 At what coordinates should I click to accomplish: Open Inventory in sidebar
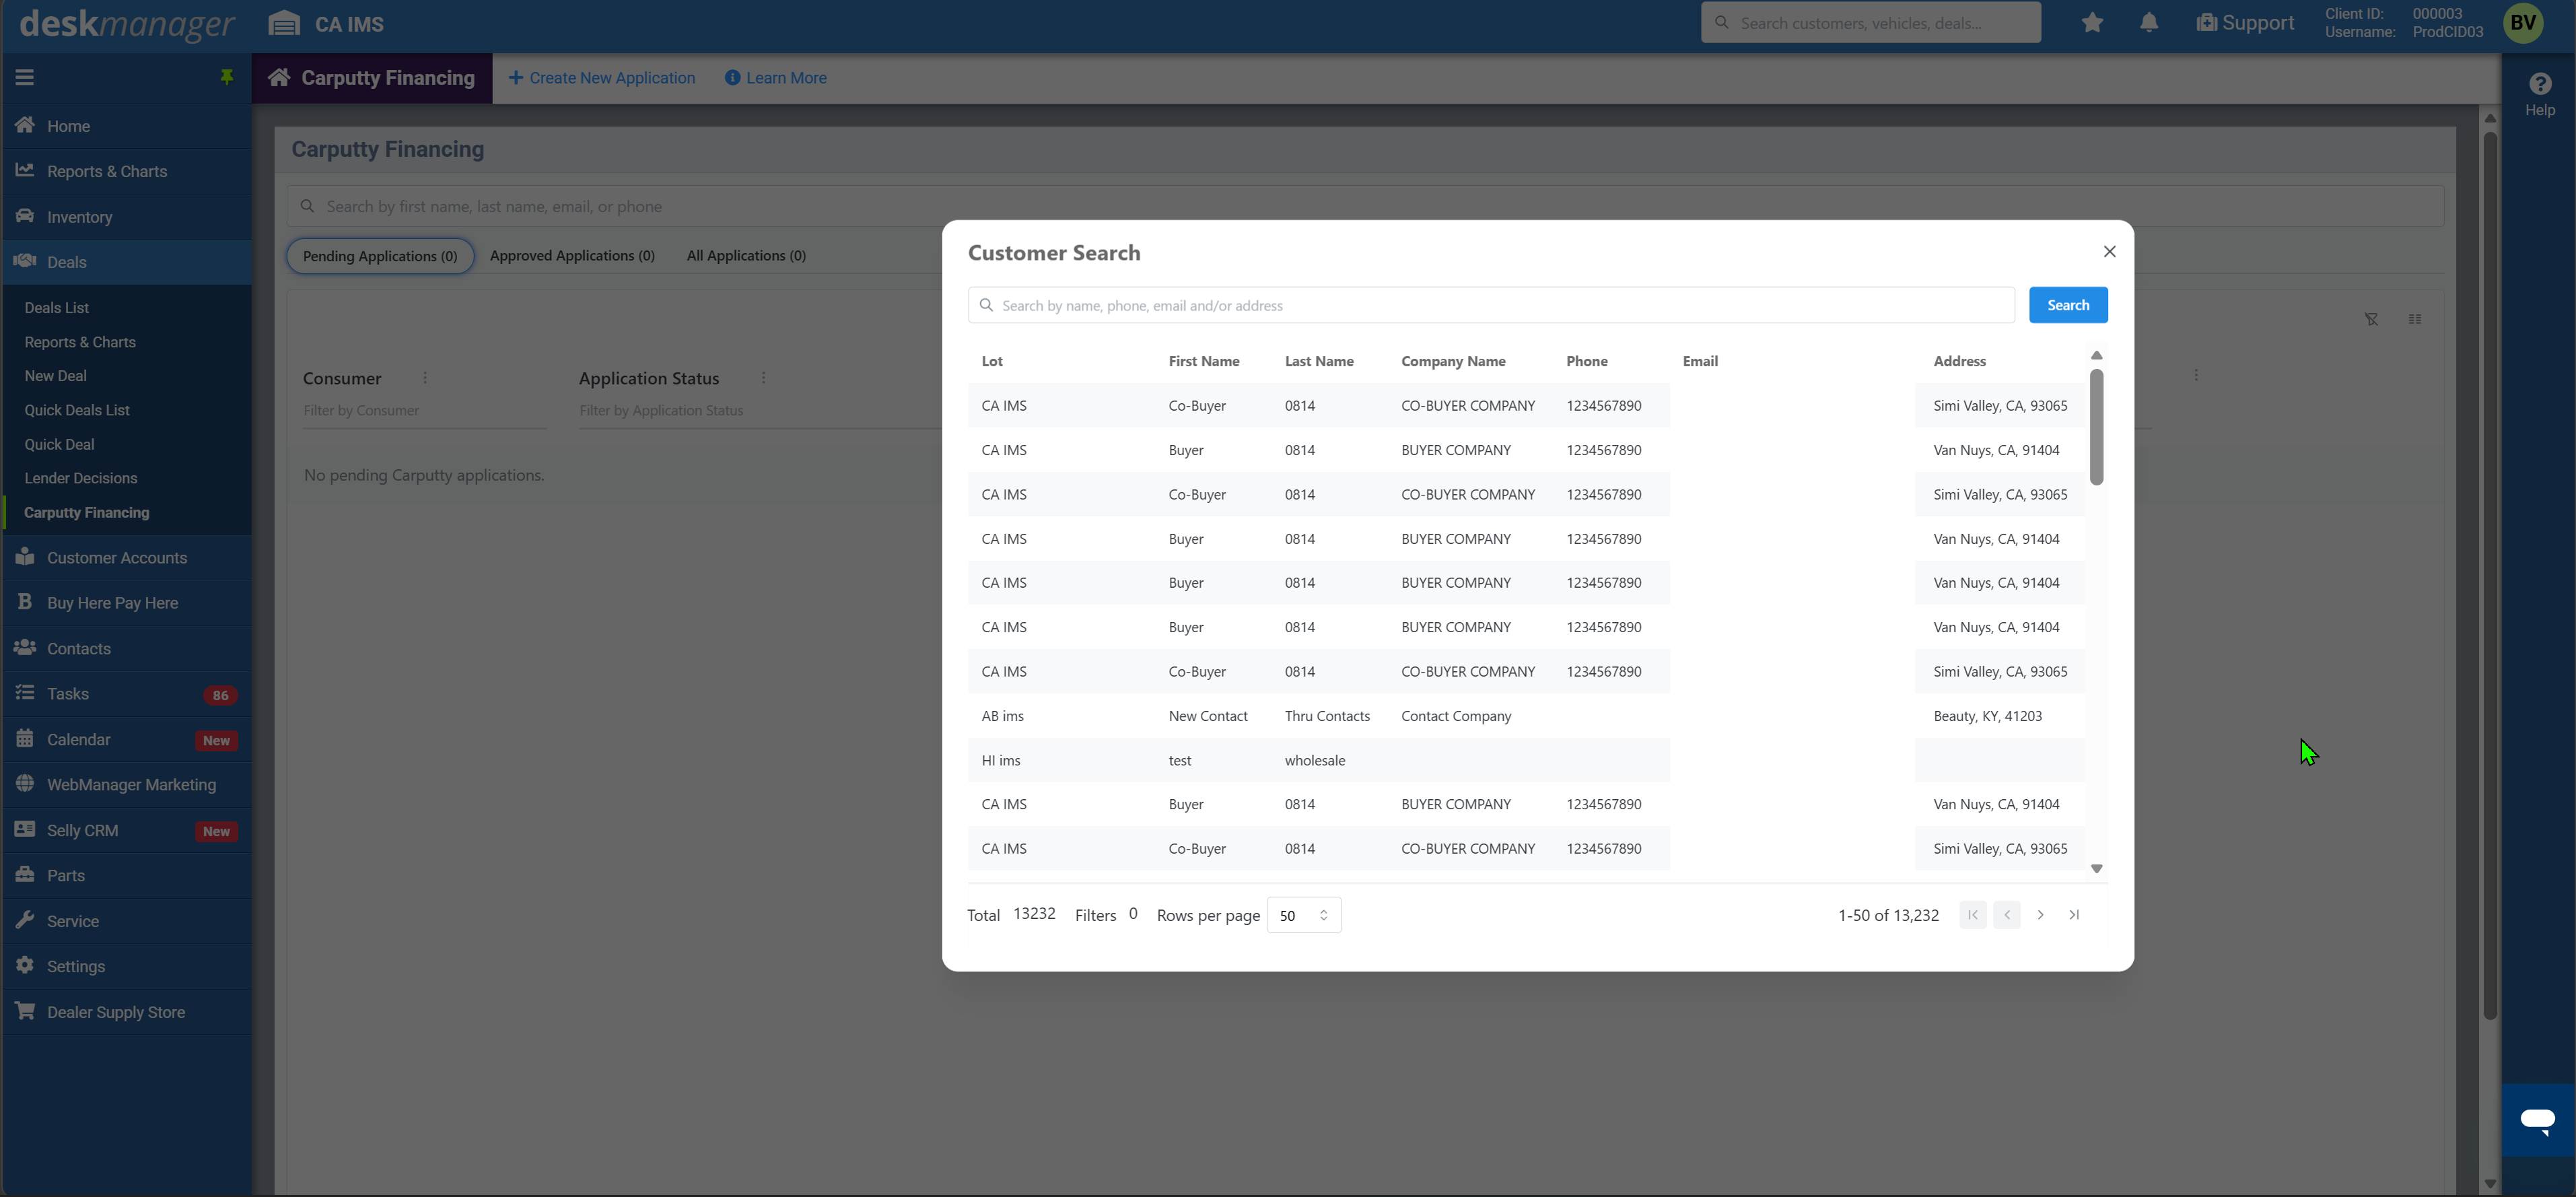[x=127, y=217]
